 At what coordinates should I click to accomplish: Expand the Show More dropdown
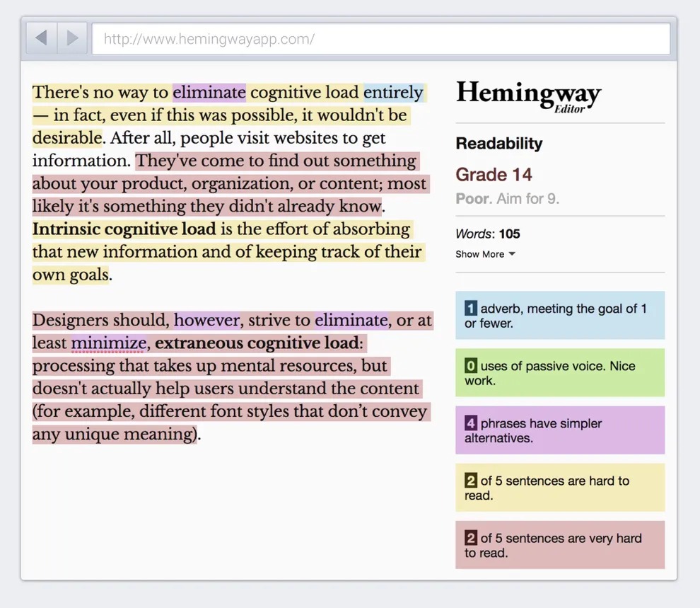tap(485, 254)
